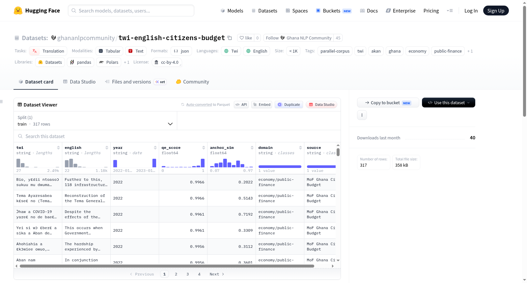Click the Polars library tag
Screen dimensions: 527x283
[109, 62]
